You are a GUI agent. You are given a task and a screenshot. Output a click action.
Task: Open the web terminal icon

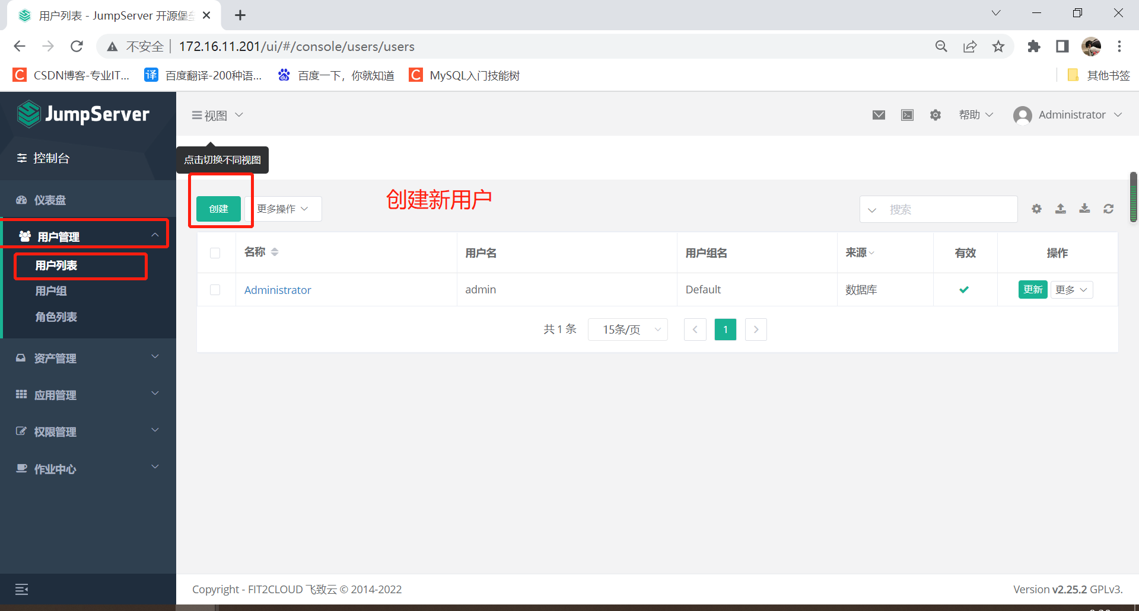[907, 115]
